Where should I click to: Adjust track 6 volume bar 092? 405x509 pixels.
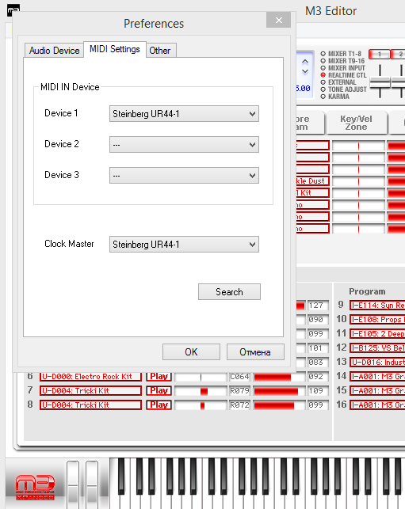[280, 377]
